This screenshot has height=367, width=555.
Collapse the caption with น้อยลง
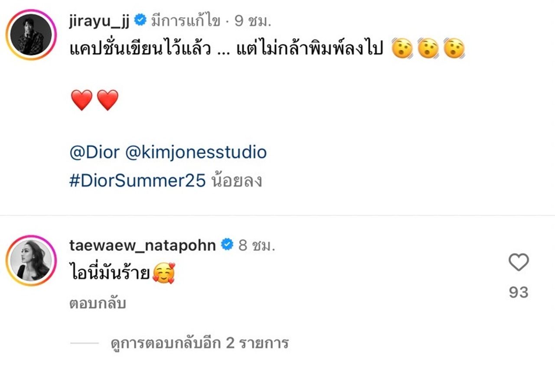tap(236, 181)
